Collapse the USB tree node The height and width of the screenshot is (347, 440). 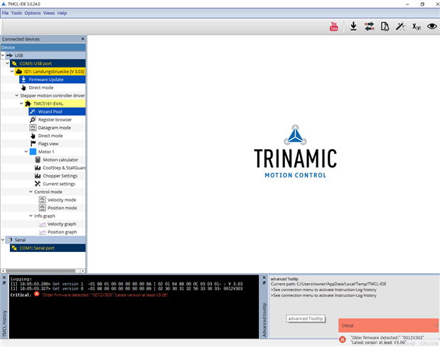pos(3,55)
